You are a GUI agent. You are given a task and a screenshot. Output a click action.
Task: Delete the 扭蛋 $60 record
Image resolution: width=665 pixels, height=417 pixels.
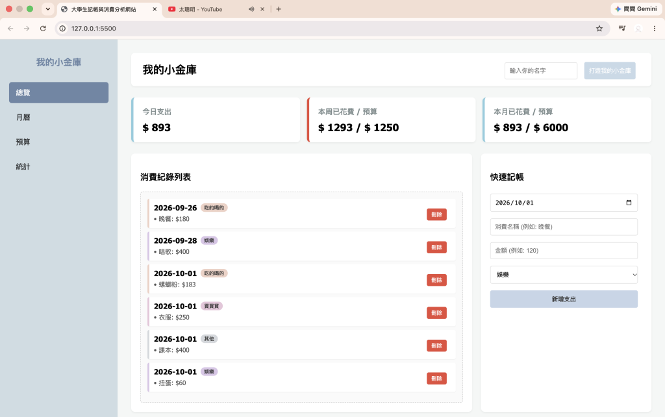[436, 379]
